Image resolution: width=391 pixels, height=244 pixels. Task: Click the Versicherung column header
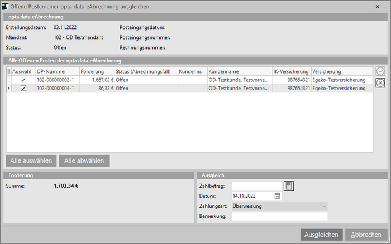[341, 72]
